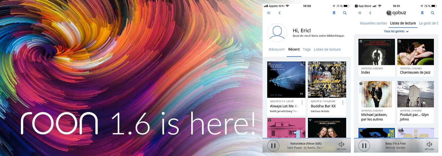Click Michael Jackson, par les autres title
The height and width of the screenshot is (156, 442).
point(374,117)
